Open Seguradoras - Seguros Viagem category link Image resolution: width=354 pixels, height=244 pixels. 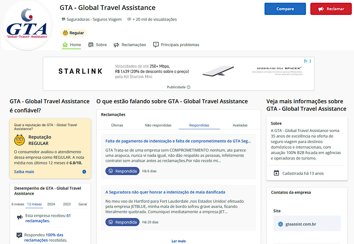94,19
